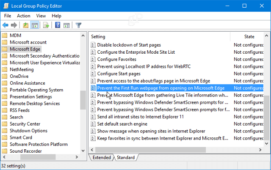The height and width of the screenshot is (170, 271).
Task: Select the Sound Recorder tree folder
Action: click(26, 151)
